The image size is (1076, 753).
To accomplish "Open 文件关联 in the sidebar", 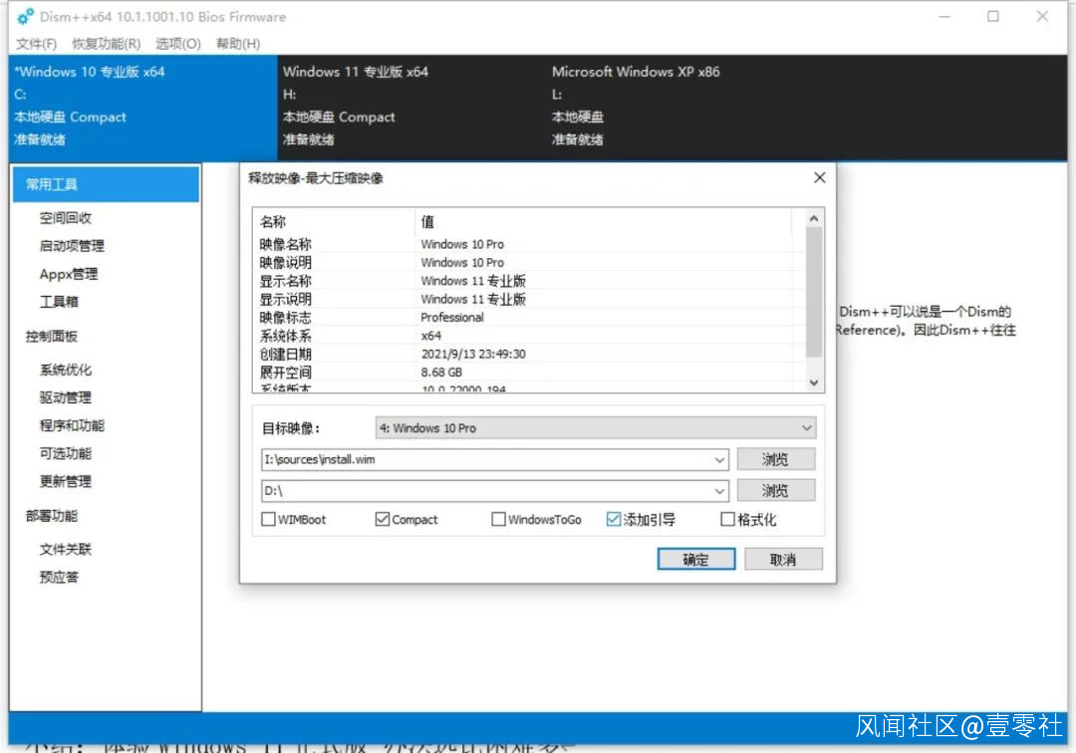I will point(66,550).
